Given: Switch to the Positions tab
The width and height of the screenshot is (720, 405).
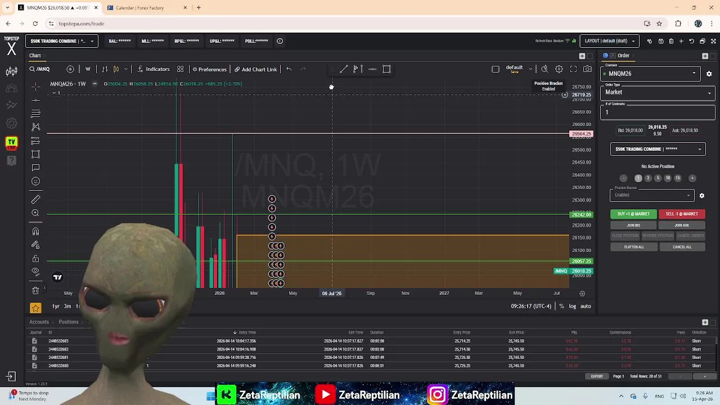Looking at the screenshot, I should (69, 322).
